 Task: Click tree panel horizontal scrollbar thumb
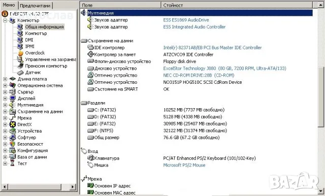tap(35, 187)
